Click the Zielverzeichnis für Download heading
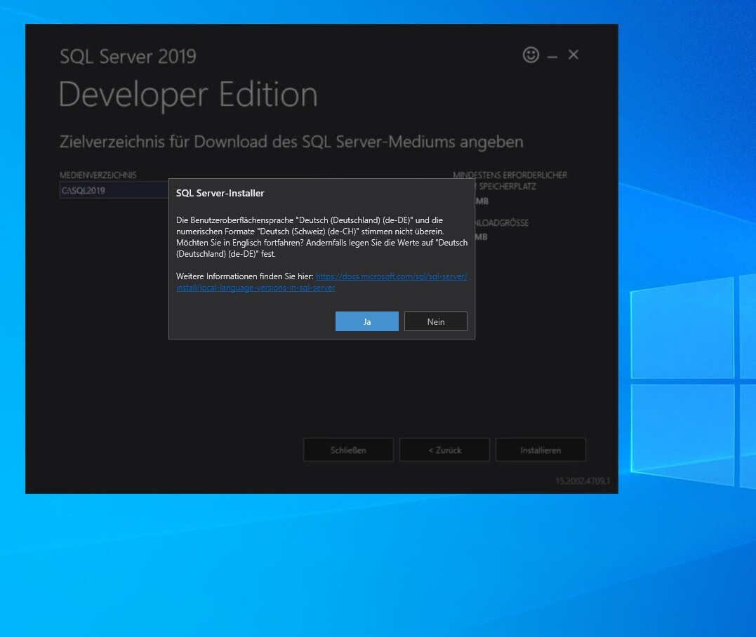 [291, 142]
